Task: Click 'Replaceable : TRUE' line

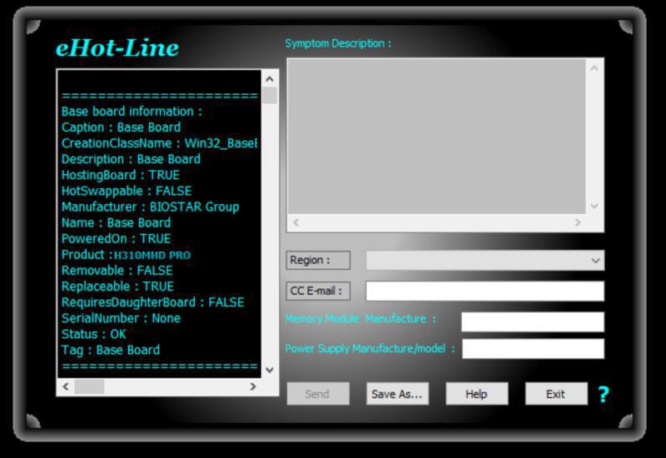Action: pyautogui.click(x=117, y=286)
